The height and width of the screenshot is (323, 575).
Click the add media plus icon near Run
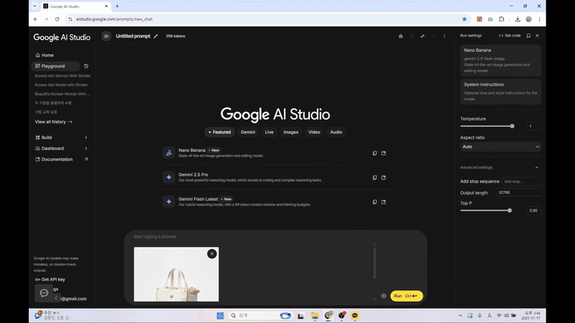(384, 296)
